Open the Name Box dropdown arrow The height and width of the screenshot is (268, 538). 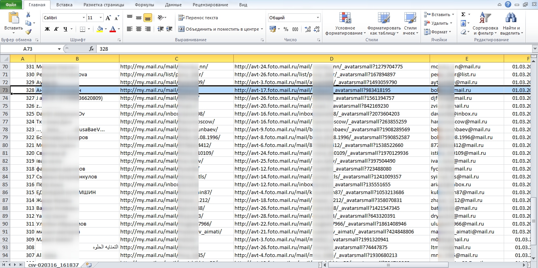tap(60, 49)
